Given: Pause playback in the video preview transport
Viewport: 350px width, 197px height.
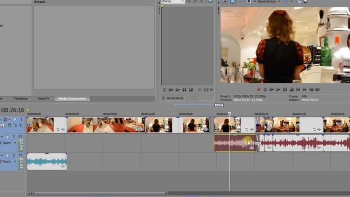Looking at the screenshot, I should (285, 90).
